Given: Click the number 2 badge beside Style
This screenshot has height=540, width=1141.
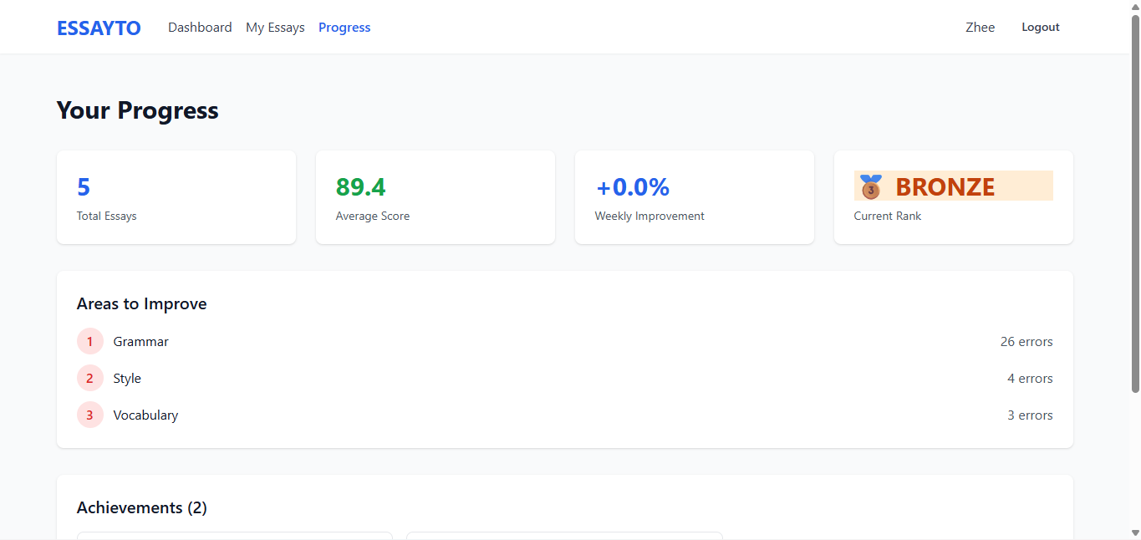Looking at the screenshot, I should [x=90, y=378].
